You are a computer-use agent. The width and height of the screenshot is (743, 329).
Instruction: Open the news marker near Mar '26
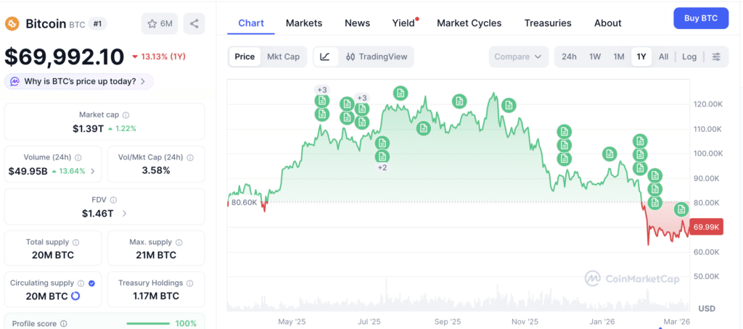[681, 209]
